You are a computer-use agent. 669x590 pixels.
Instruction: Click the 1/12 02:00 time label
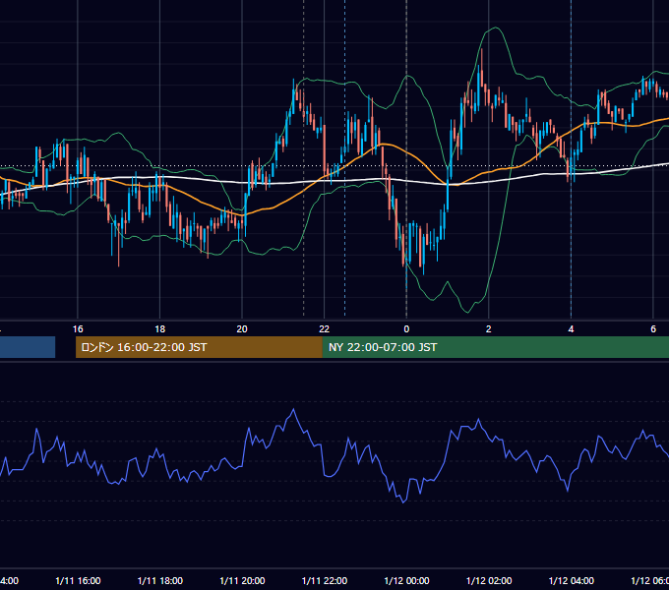(x=489, y=581)
